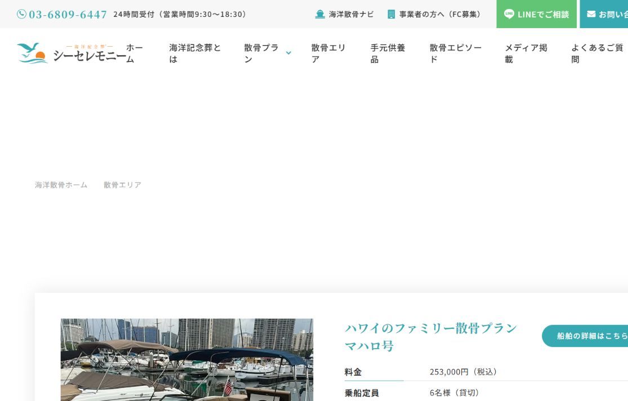Open the メディア掲載 menu item
Image resolution: width=628 pixels, height=401 pixels.
pos(526,54)
